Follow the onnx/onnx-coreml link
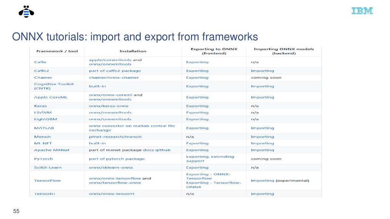 [111, 95]
